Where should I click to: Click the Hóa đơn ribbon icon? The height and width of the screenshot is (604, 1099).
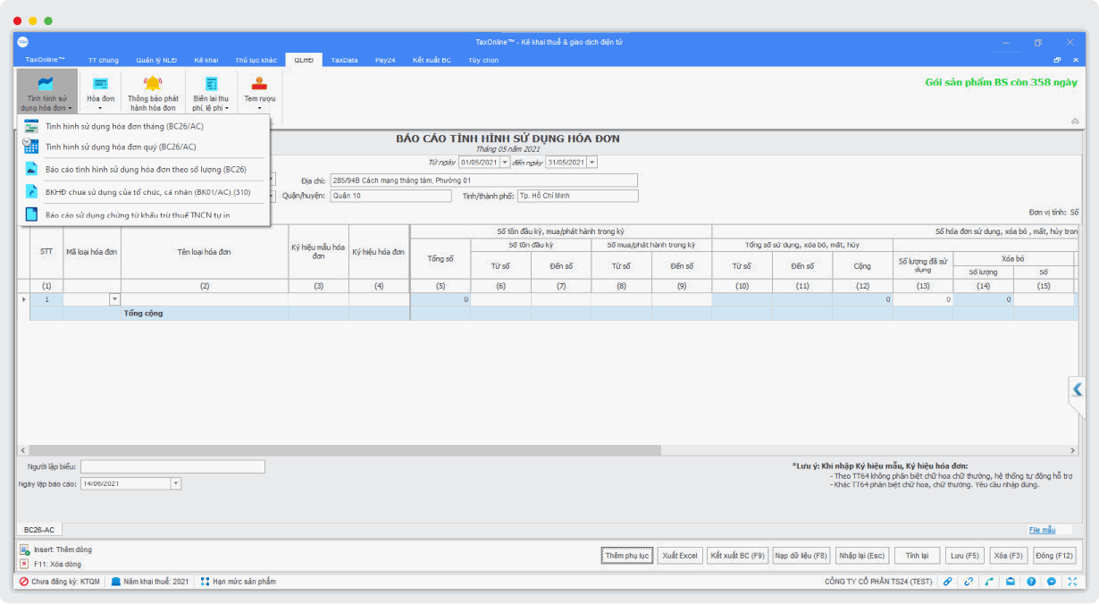click(100, 85)
